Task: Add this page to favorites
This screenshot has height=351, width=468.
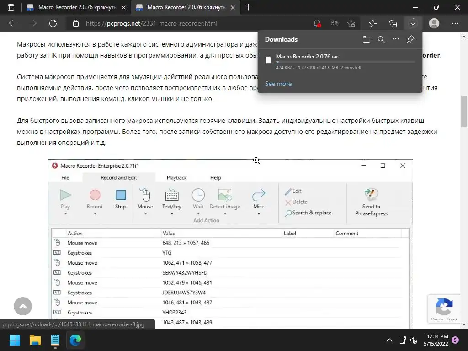Action: 351,23
